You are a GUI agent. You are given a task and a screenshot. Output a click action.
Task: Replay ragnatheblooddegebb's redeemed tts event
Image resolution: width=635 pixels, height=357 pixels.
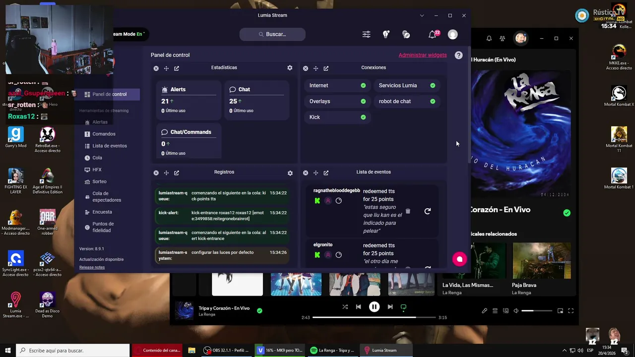point(427,211)
